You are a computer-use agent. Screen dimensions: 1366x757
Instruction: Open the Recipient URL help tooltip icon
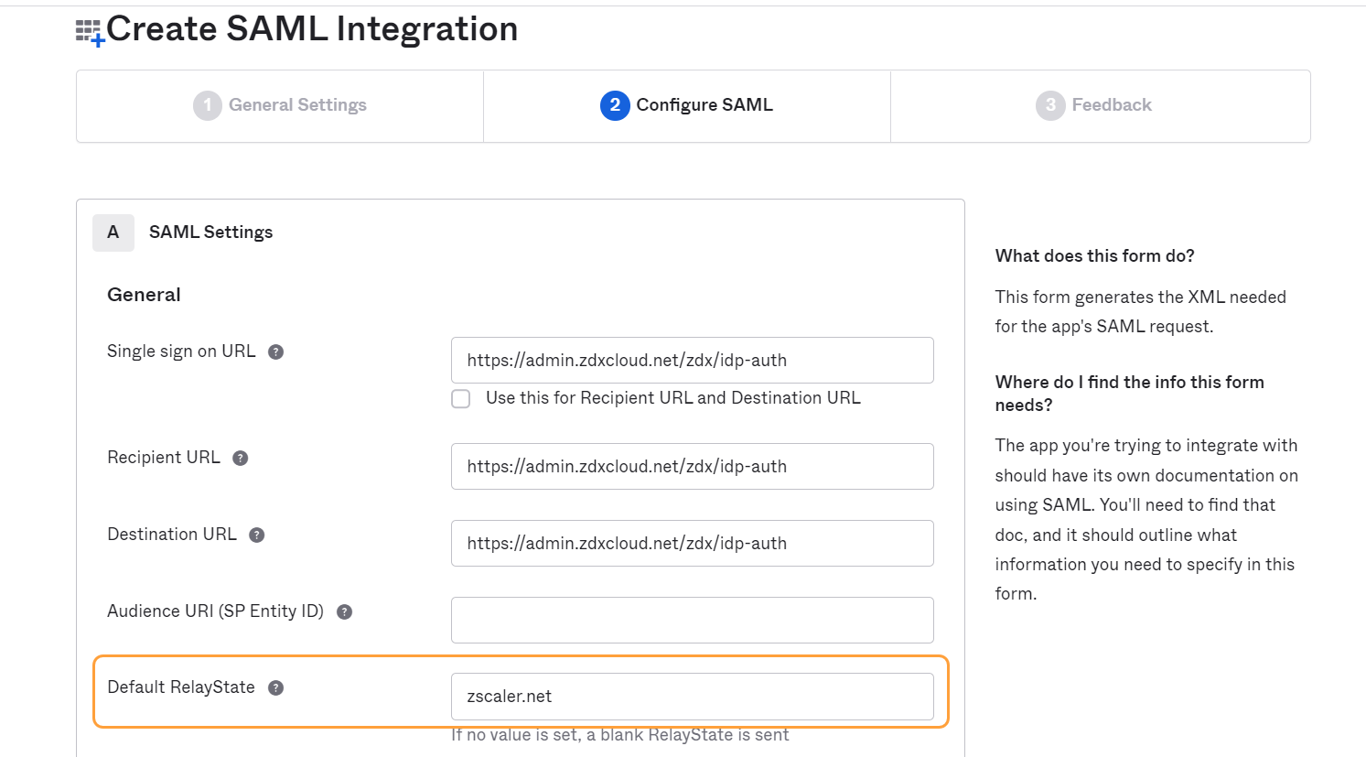(x=240, y=458)
